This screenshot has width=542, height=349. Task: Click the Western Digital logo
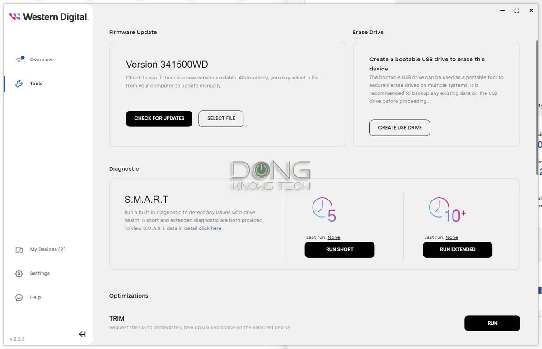pyautogui.click(x=48, y=17)
